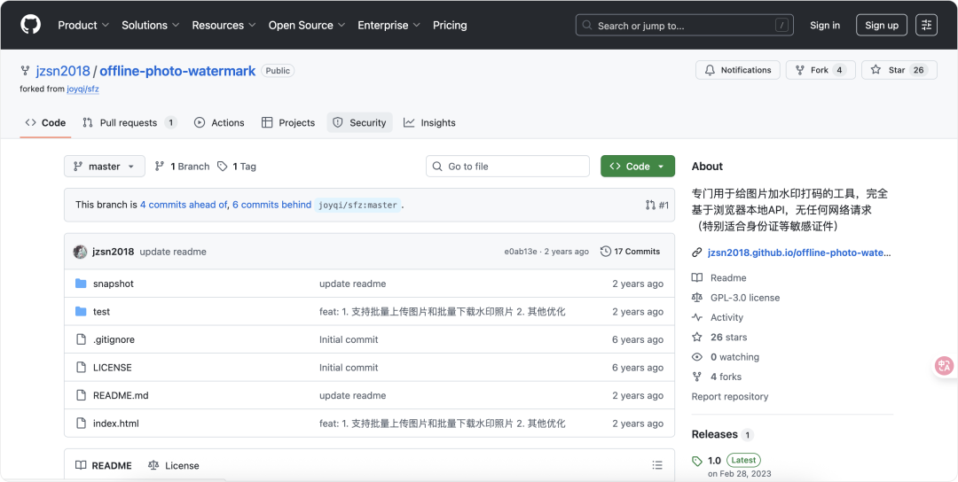This screenshot has height=482, width=958.
Task: Click the test folder icon
Action: click(x=81, y=312)
